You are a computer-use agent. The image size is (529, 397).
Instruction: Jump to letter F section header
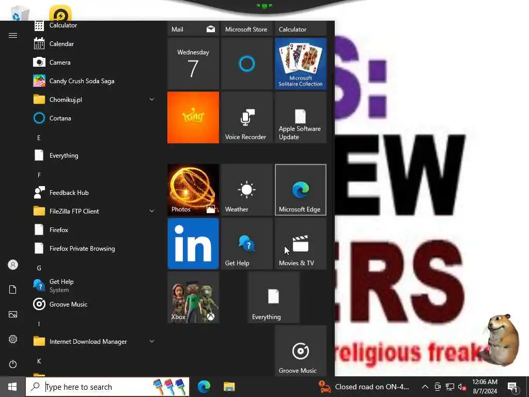[39, 175]
